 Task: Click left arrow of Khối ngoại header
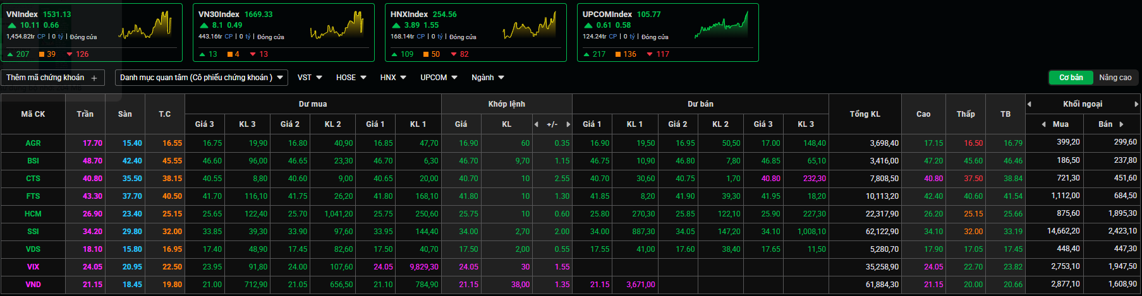[x=1030, y=104]
